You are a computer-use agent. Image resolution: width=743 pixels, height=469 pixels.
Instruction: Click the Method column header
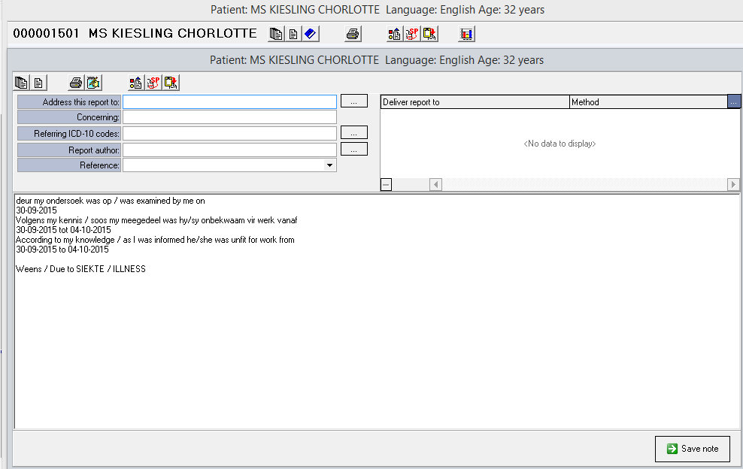[x=647, y=102]
